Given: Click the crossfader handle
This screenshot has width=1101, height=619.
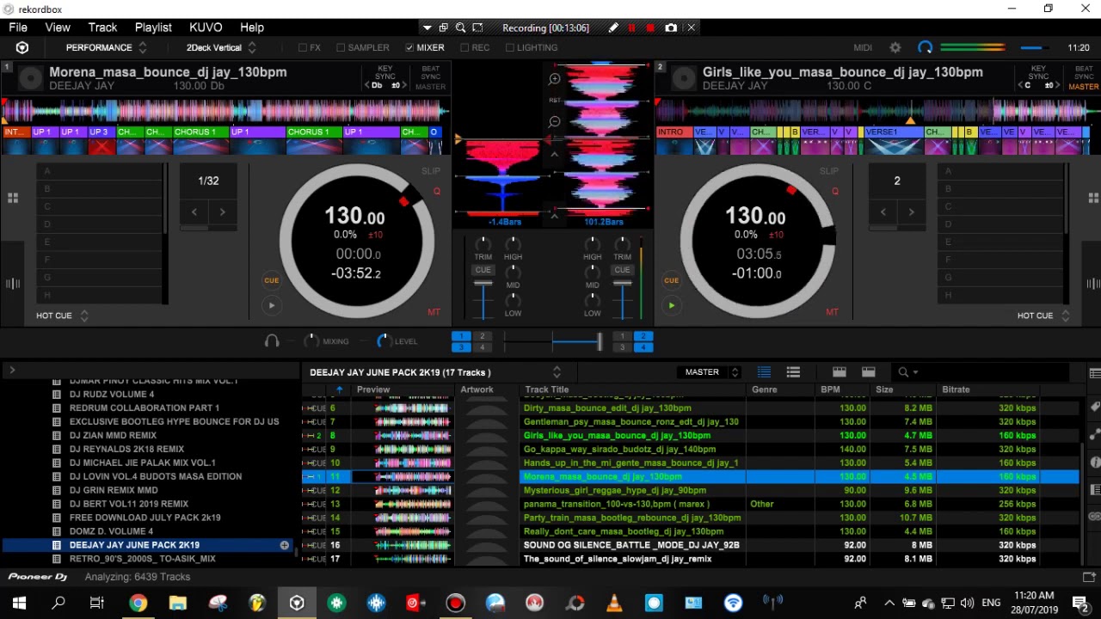Looking at the screenshot, I should click(599, 342).
